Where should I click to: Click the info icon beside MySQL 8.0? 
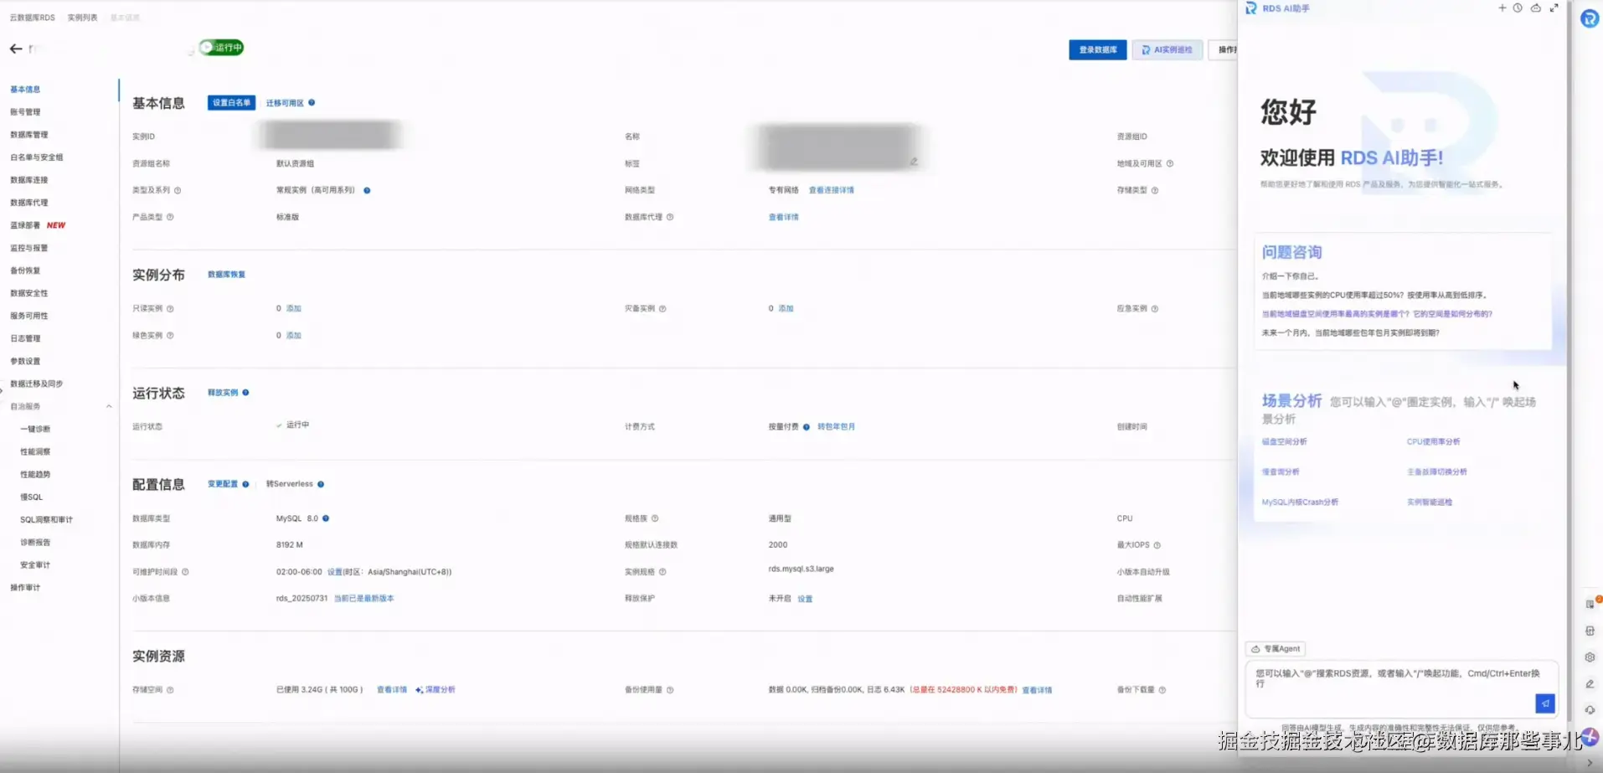(x=326, y=518)
